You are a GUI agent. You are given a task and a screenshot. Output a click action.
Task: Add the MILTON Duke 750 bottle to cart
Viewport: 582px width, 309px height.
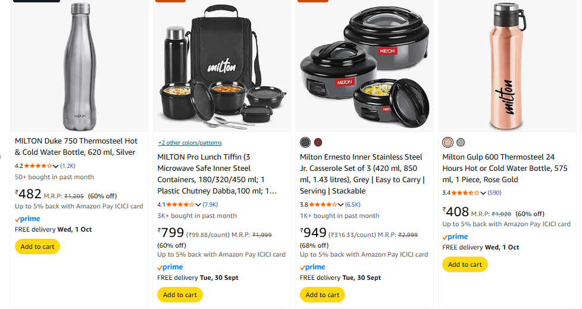tap(37, 246)
